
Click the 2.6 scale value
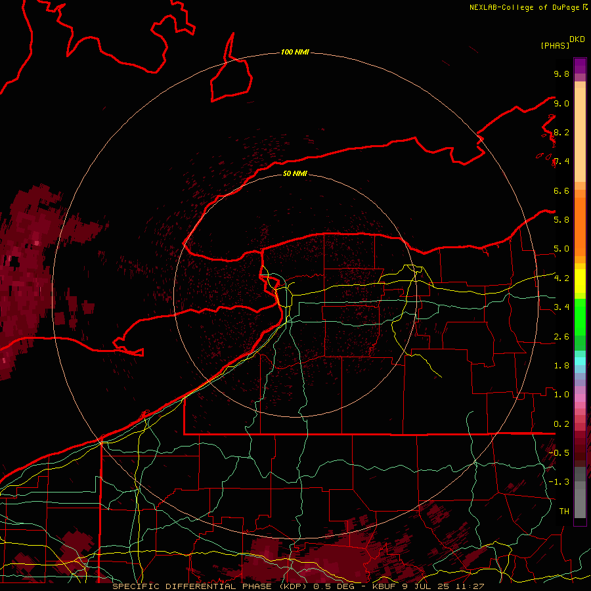point(561,337)
